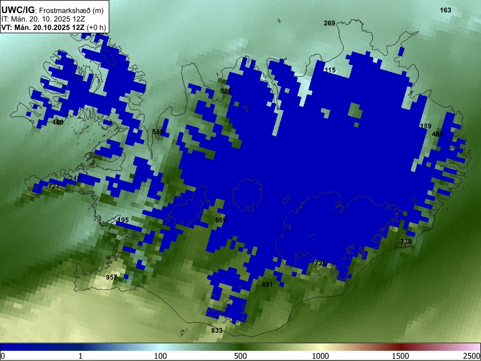Click the map value 189

point(426,126)
